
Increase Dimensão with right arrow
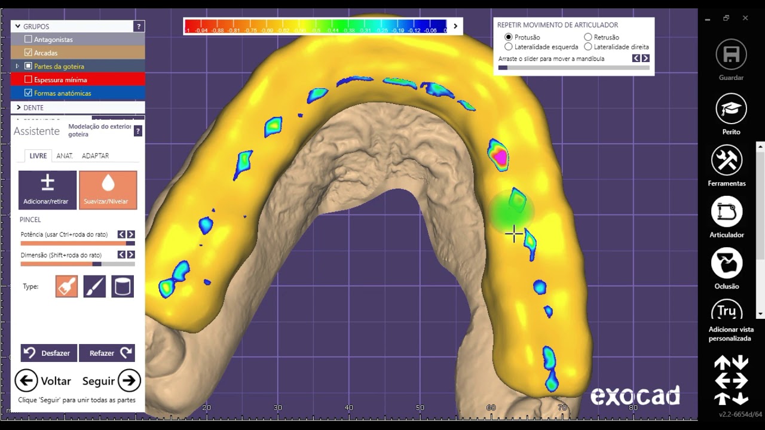tap(131, 255)
